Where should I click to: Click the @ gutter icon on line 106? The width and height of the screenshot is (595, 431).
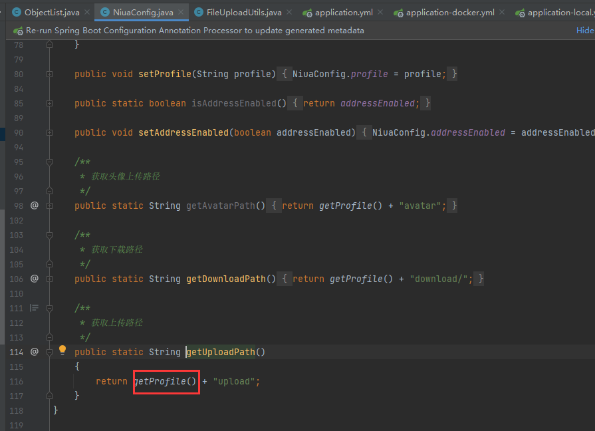click(x=35, y=279)
